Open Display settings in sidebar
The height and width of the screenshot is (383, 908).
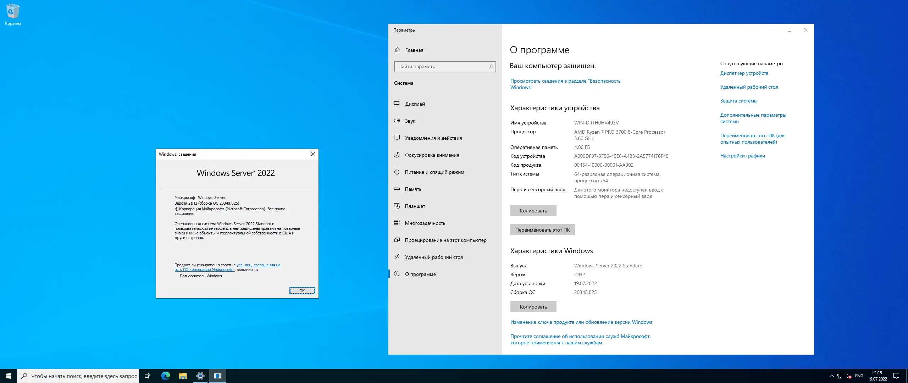[415, 104]
